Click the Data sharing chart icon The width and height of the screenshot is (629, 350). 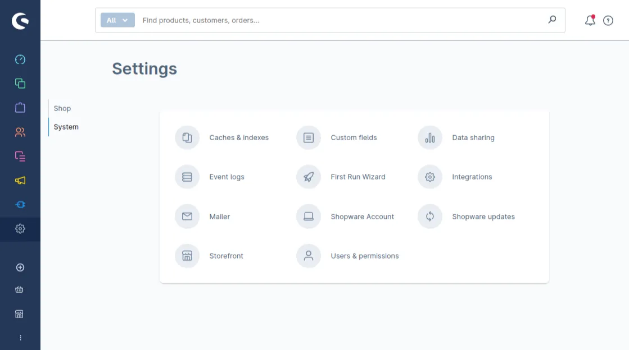click(x=430, y=138)
